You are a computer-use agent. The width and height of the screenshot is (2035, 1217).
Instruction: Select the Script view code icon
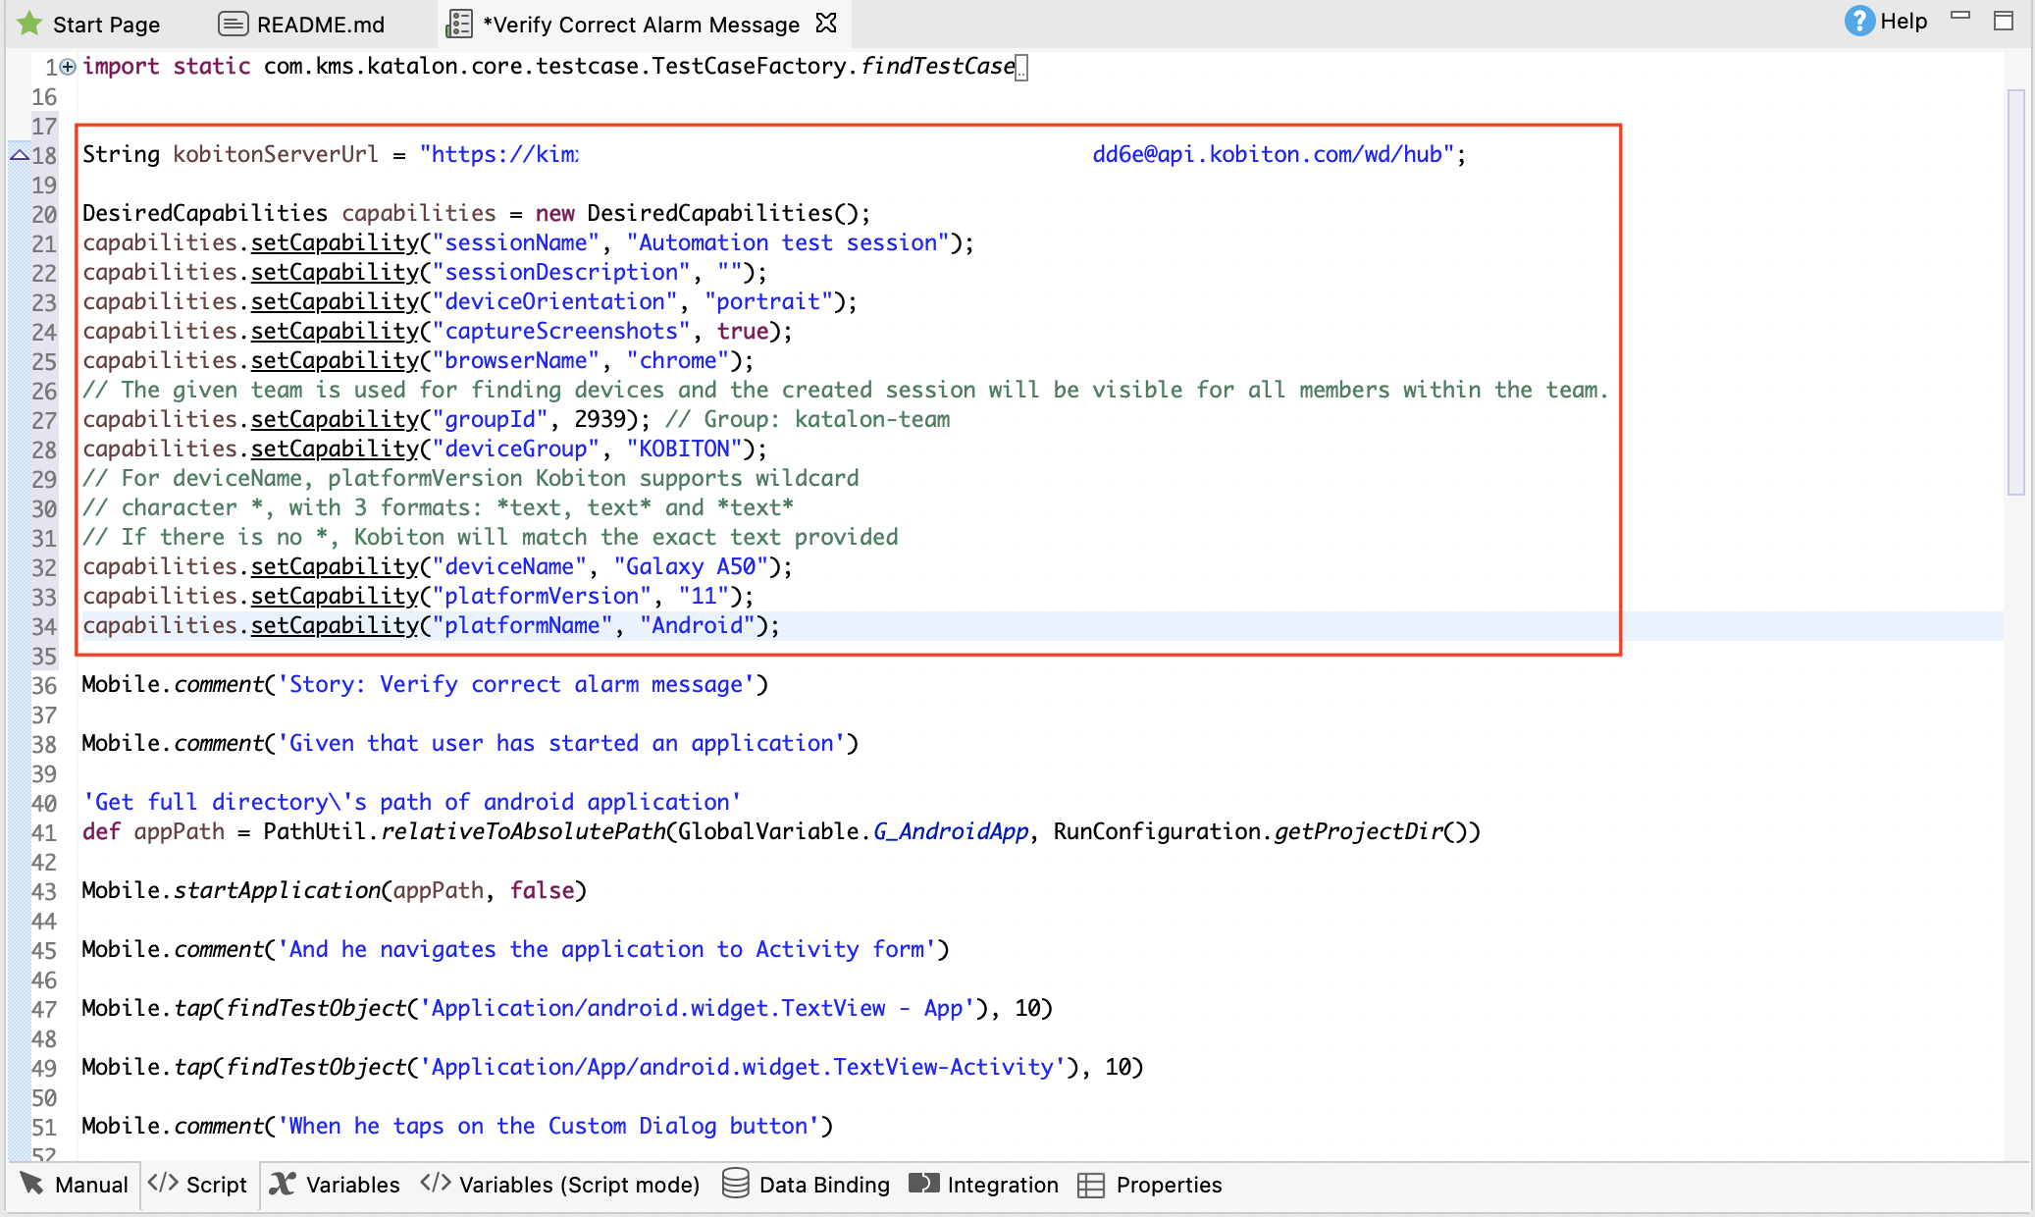[165, 1185]
